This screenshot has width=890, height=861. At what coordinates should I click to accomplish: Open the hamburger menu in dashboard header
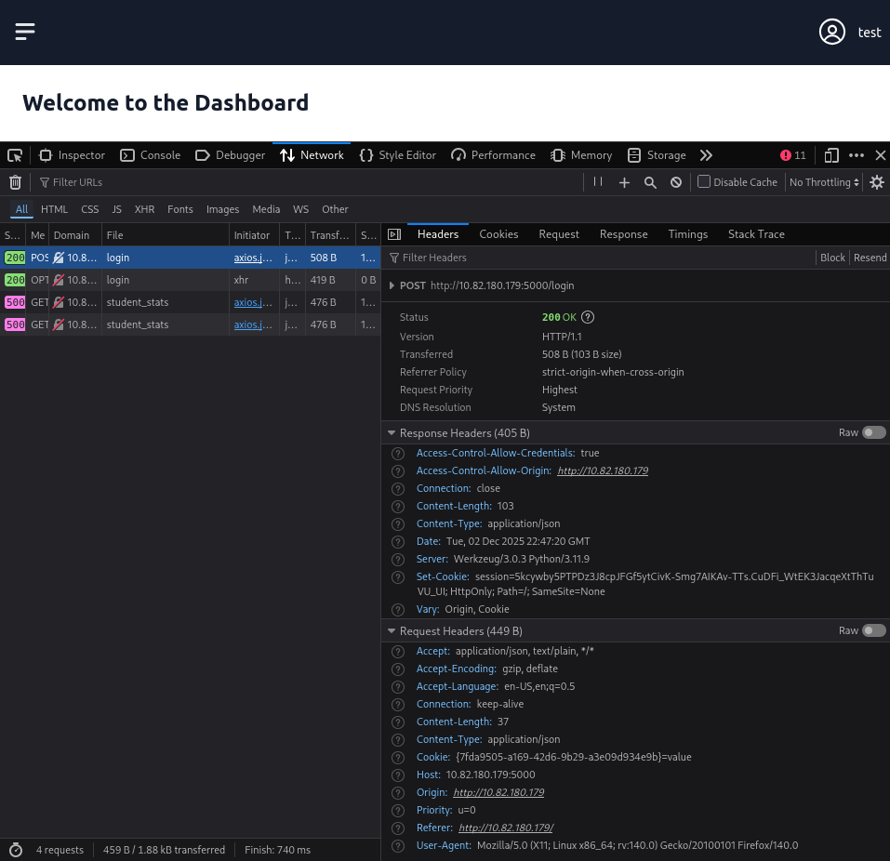(x=25, y=32)
